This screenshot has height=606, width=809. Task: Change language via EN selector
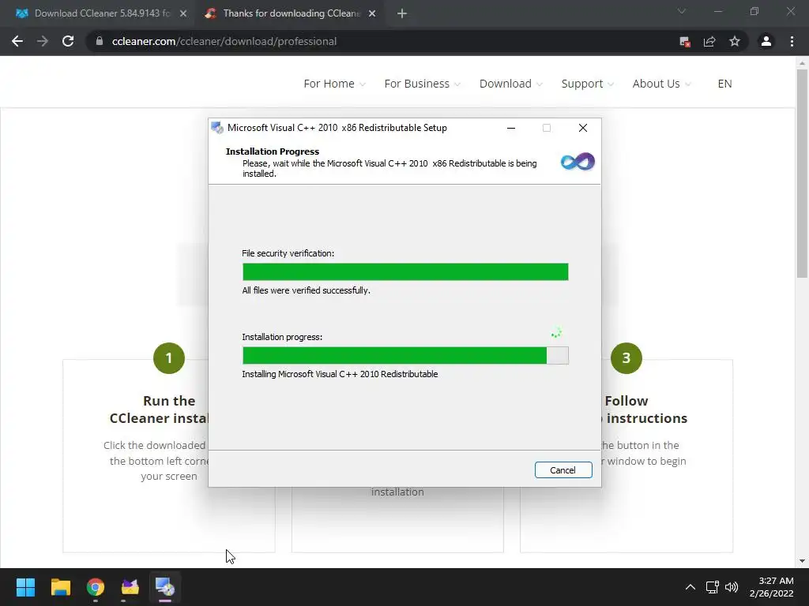click(x=724, y=84)
